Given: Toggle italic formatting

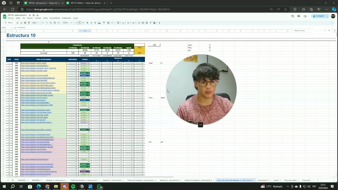Looking at the screenshot, I should tap(91, 23).
